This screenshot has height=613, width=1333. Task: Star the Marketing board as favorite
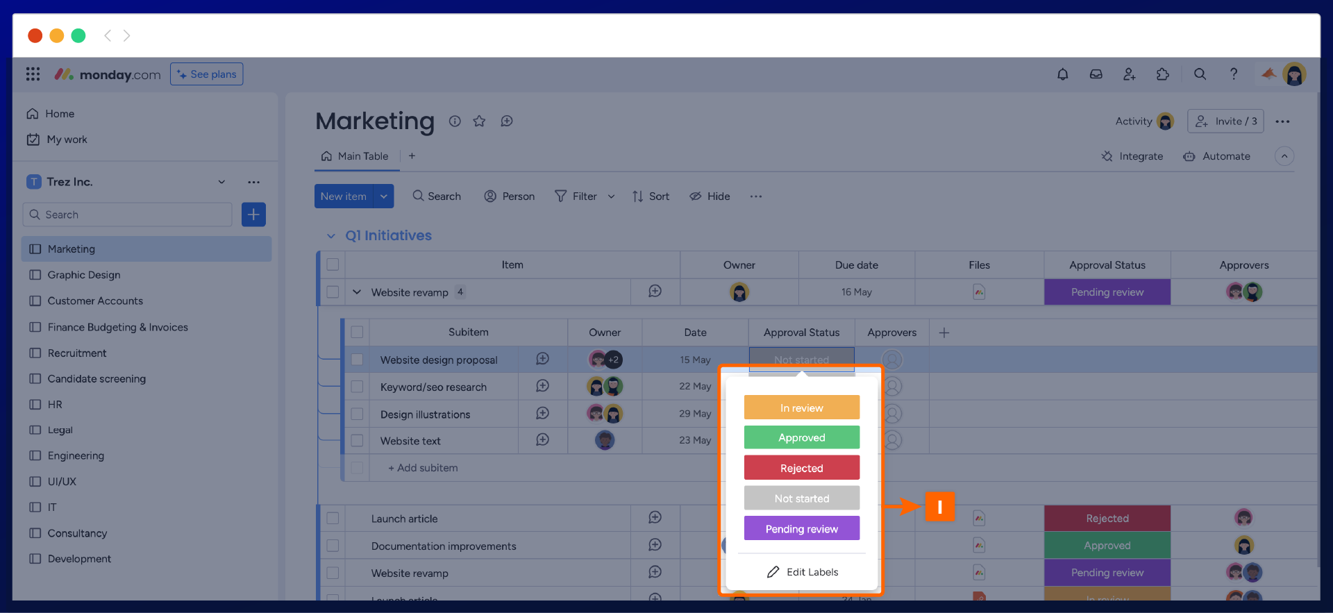coord(479,121)
